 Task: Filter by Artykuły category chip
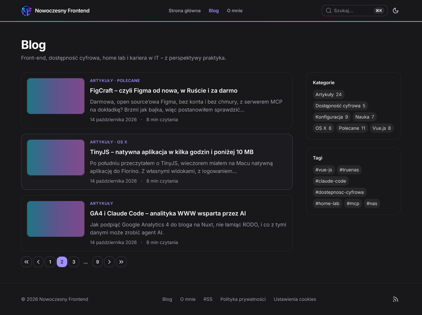click(x=328, y=94)
